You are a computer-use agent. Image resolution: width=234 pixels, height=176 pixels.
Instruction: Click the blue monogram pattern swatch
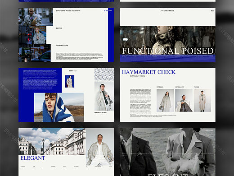tap(104, 74)
